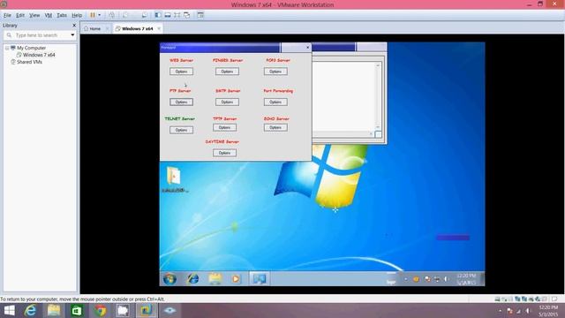The height and width of the screenshot is (318, 565).
Task: Close the Honeypot servers dialog
Action: point(307,47)
